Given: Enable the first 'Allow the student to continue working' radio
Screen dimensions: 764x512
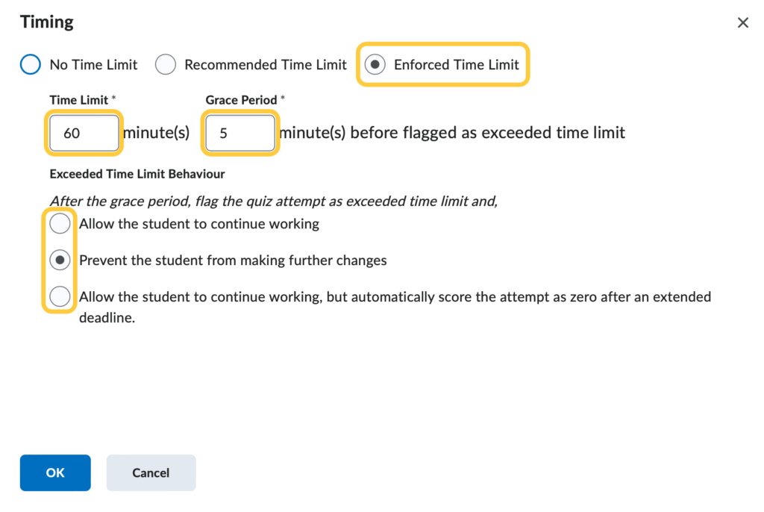Looking at the screenshot, I should coord(60,223).
